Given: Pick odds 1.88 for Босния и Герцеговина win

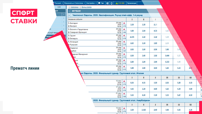Looking at the screenshot, I should pos(132,31).
